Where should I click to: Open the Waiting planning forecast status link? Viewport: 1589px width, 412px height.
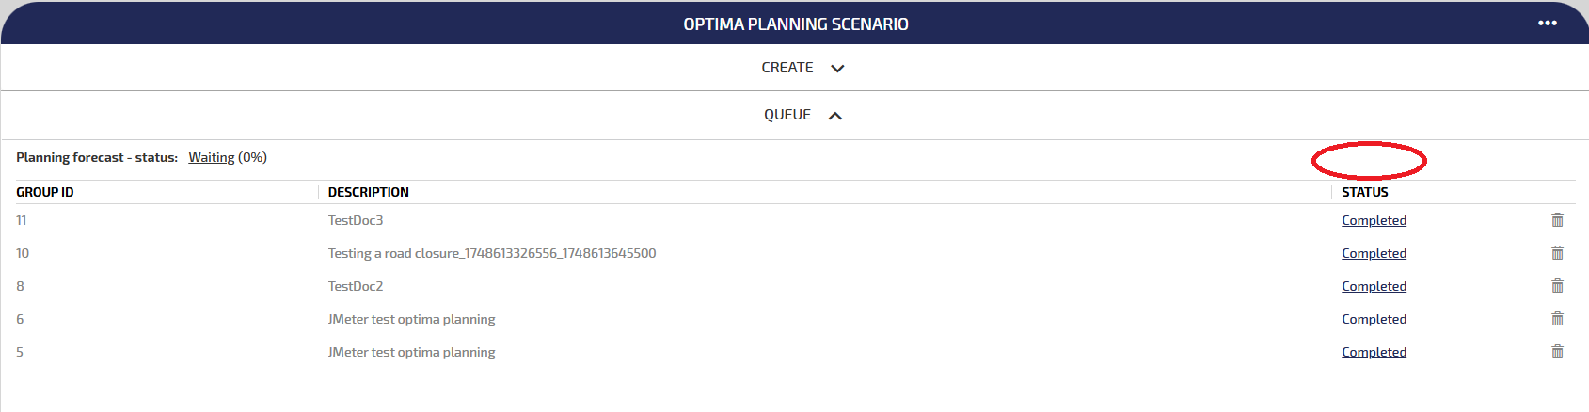pyautogui.click(x=211, y=157)
